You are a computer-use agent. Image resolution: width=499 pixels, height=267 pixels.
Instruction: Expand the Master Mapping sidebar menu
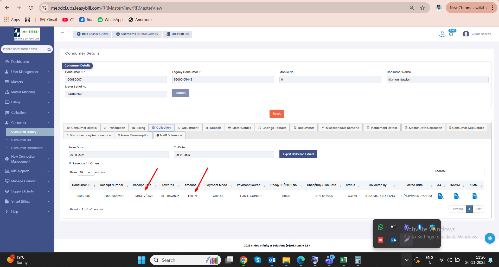(27, 92)
